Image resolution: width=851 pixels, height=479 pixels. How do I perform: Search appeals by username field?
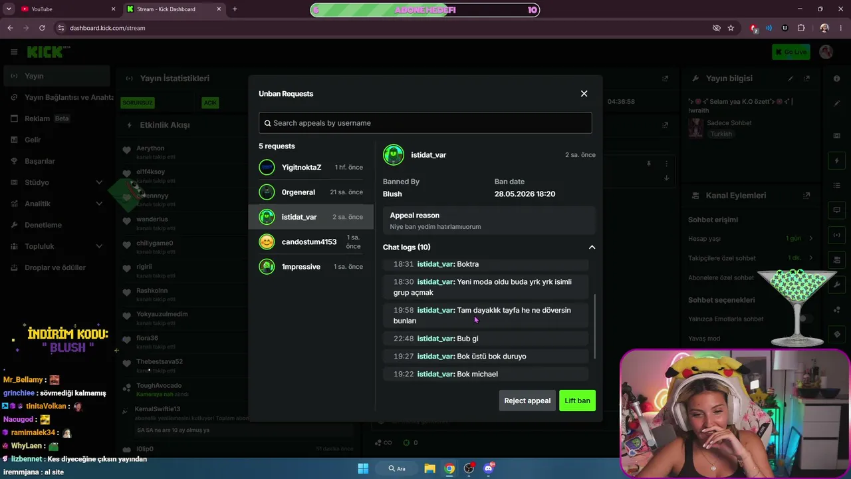click(425, 123)
